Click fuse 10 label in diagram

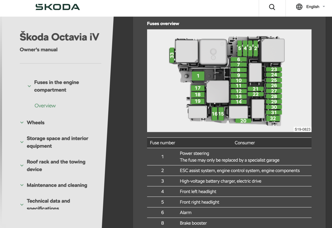click(239, 81)
